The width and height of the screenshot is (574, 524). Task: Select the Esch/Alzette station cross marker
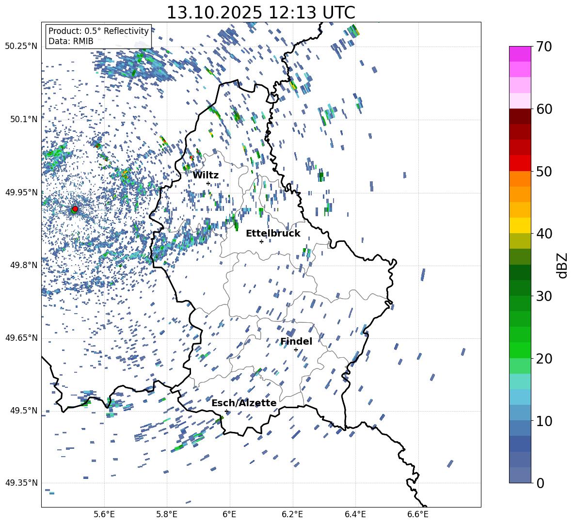pos(226,411)
